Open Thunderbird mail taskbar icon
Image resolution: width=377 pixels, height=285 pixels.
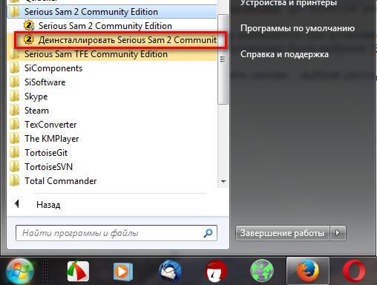[170, 271]
